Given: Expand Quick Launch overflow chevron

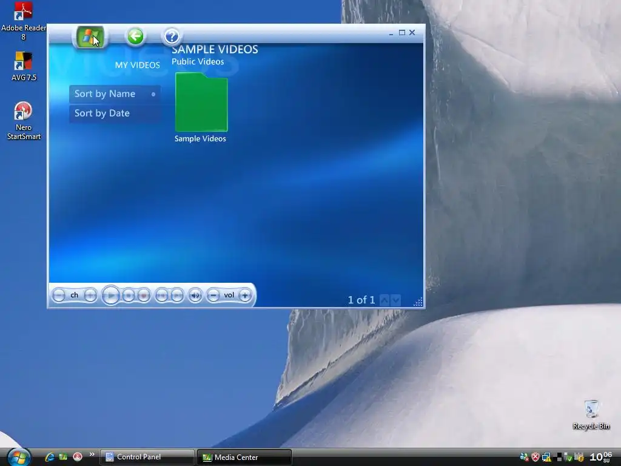Looking at the screenshot, I should [x=92, y=454].
